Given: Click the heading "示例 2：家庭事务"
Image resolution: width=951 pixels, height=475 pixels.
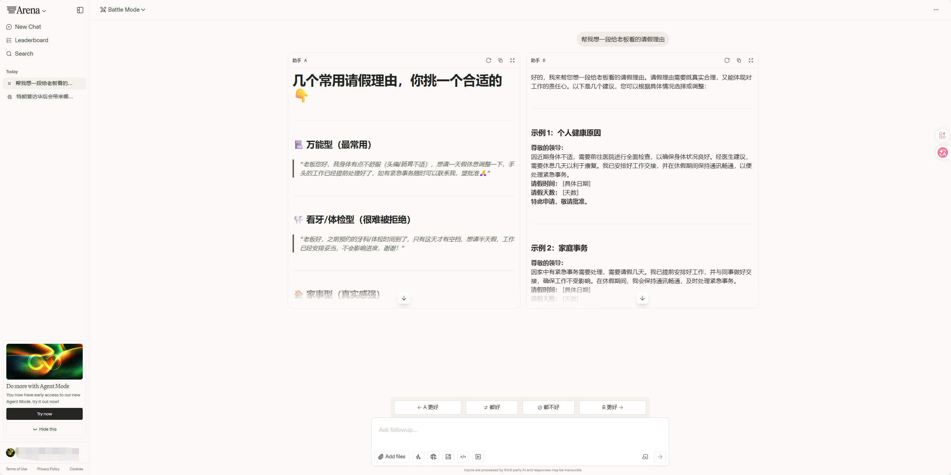Looking at the screenshot, I should point(559,248).
